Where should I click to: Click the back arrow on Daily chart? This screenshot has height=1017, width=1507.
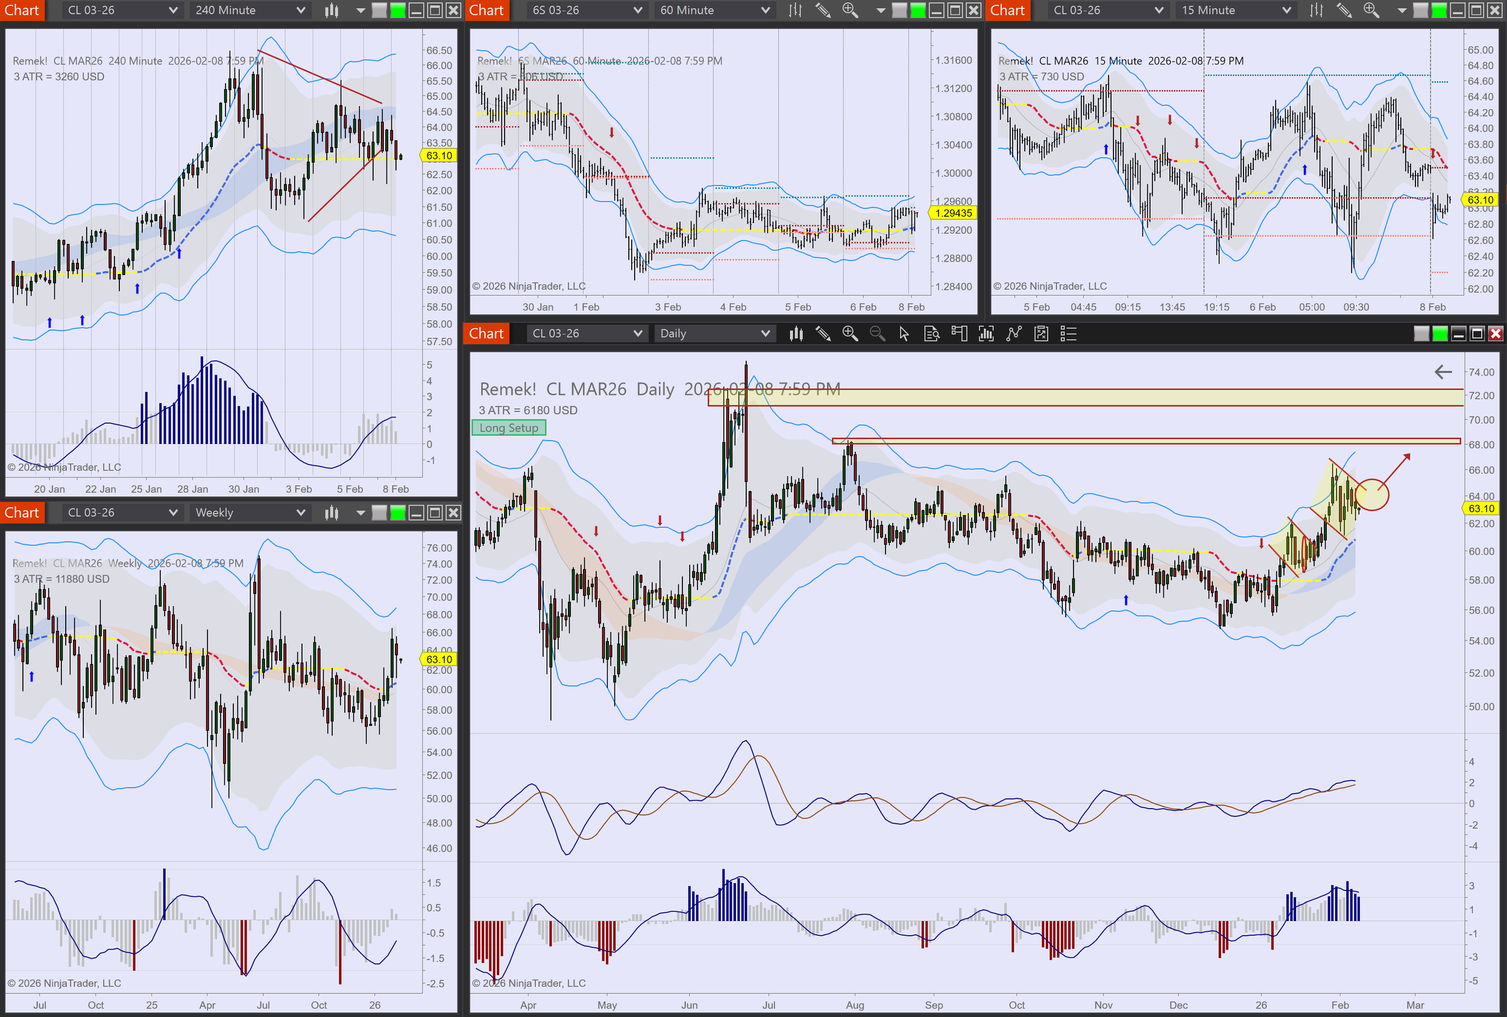[x=1443, y=372]
